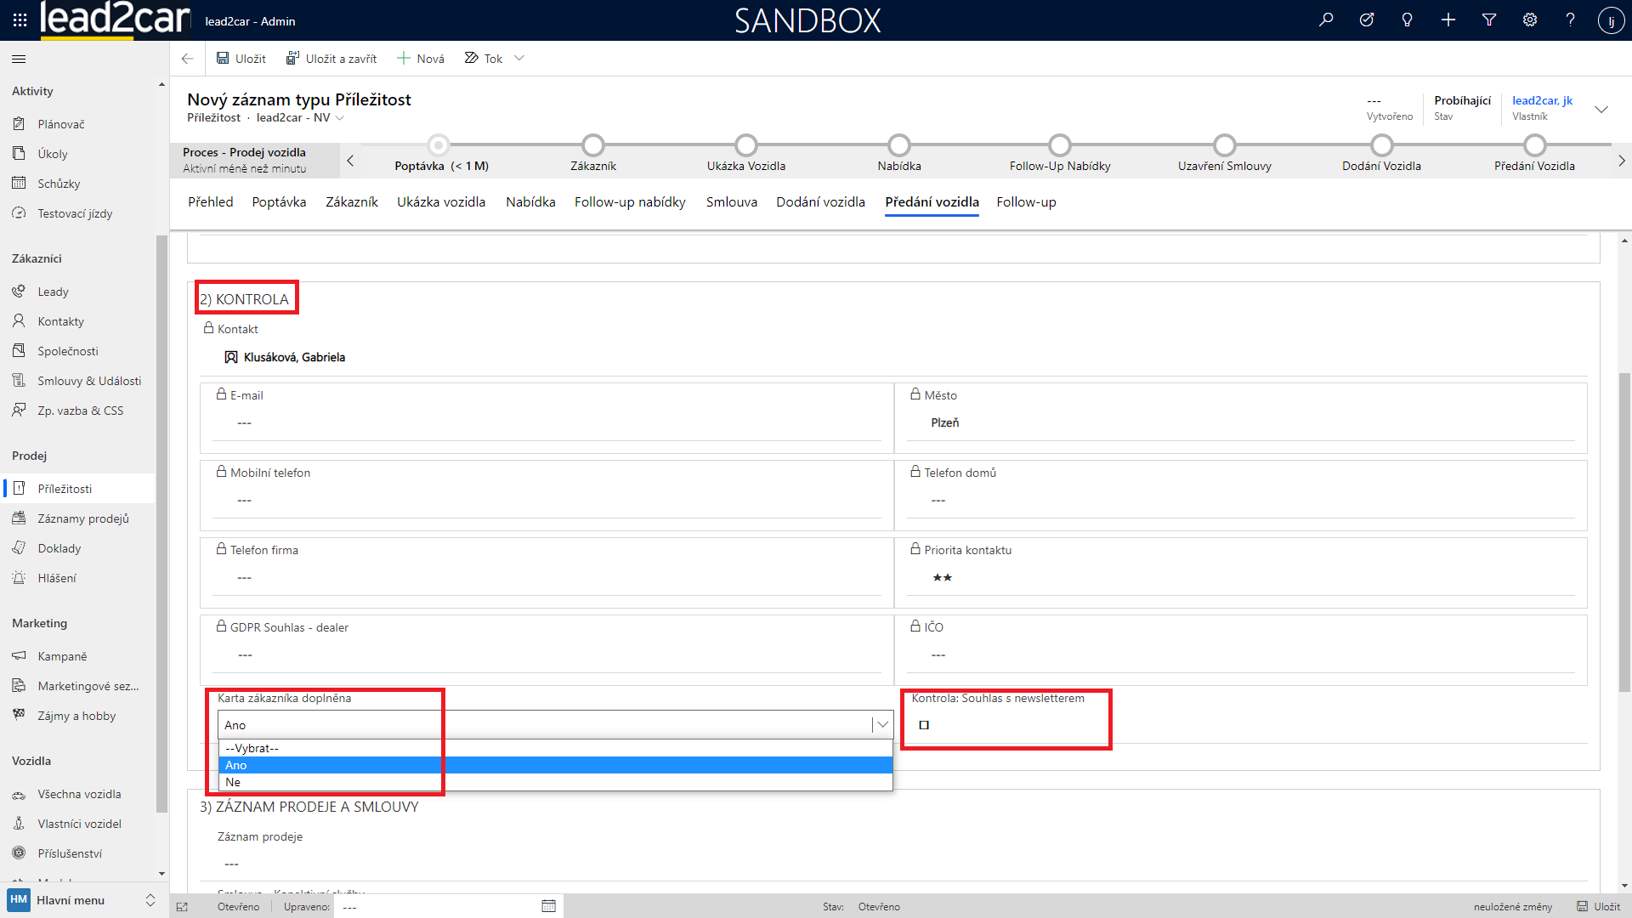Image resolution: width=1632 pixels, height=918 pixels.
Task: Toggle the Kontrola: Souhlas s newsletterem checkbox
Action: [924, 725]
